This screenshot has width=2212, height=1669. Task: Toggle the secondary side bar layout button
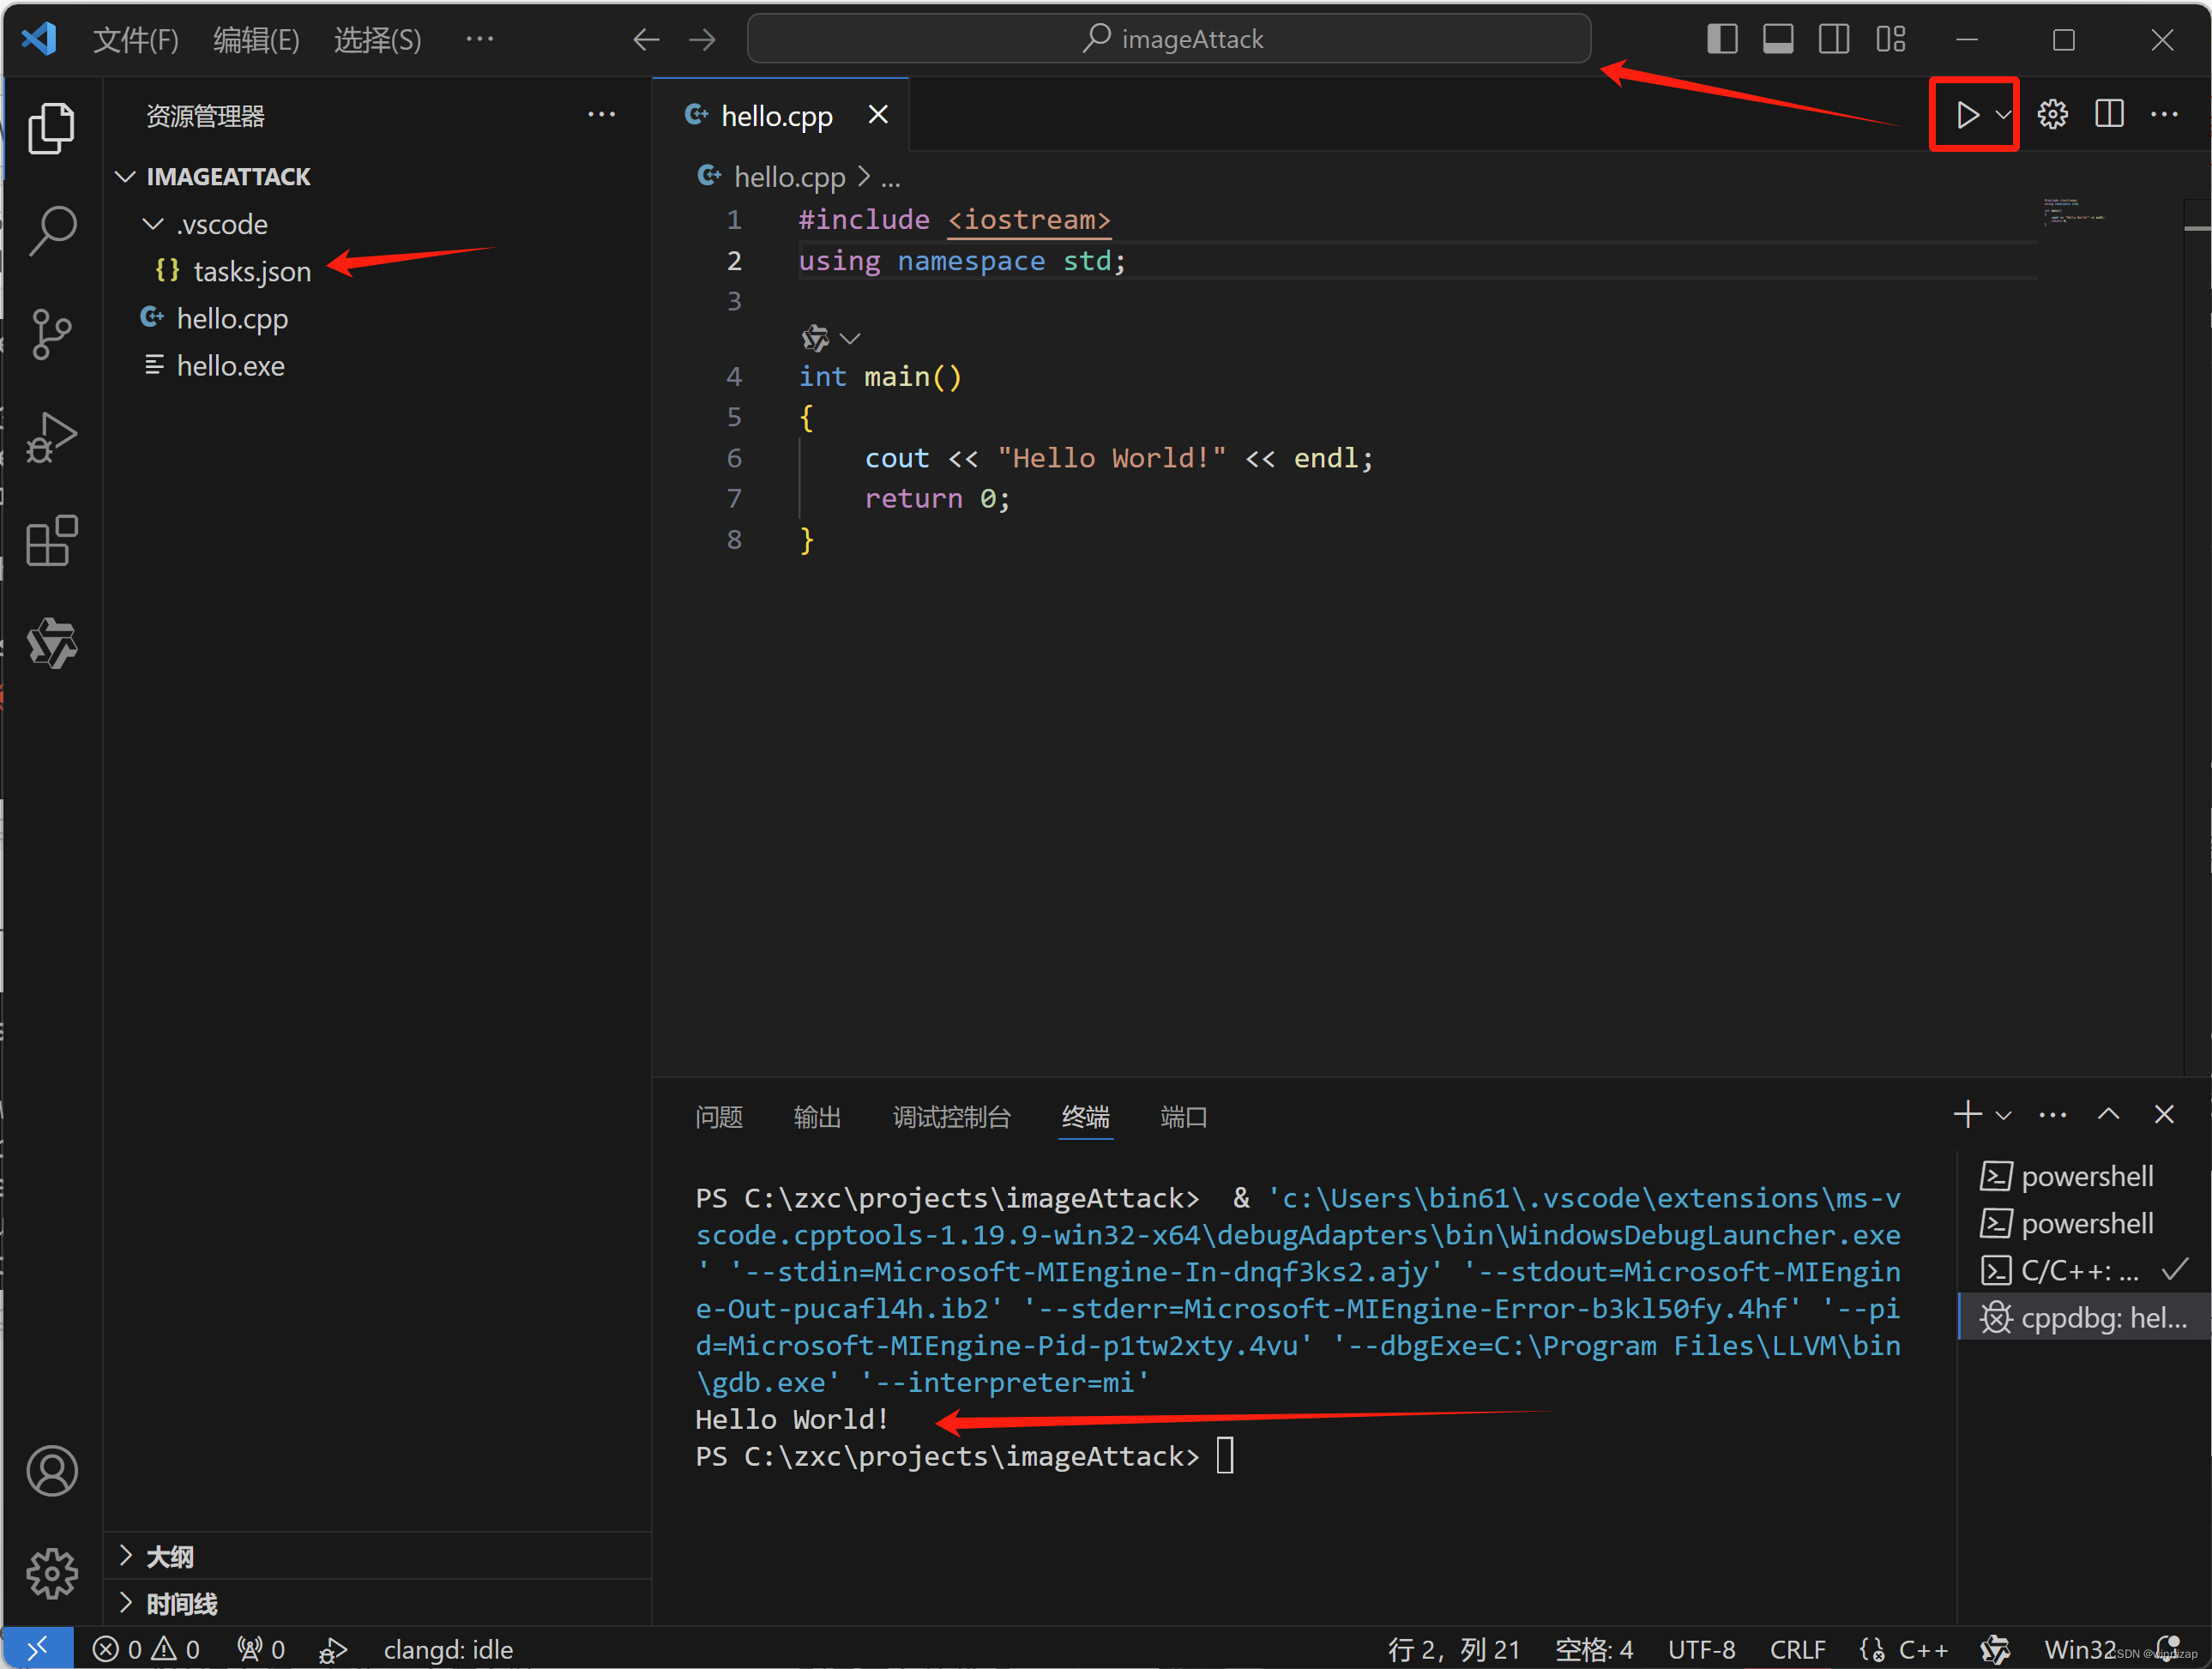pos(1834,39)
